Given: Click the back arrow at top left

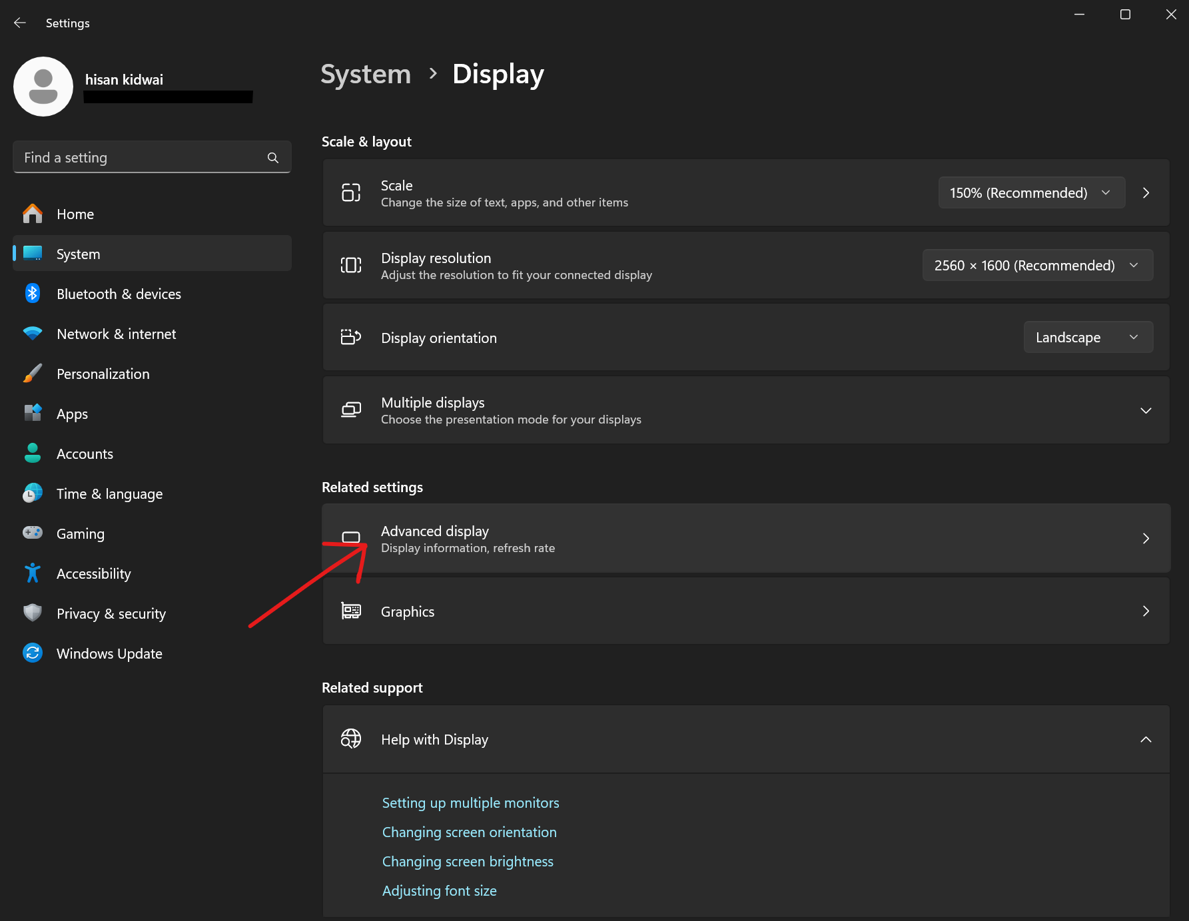Looking at the screenshot, I should [x=19, y=22].
